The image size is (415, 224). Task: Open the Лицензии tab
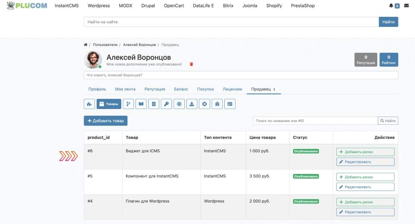tap(233, 89)
